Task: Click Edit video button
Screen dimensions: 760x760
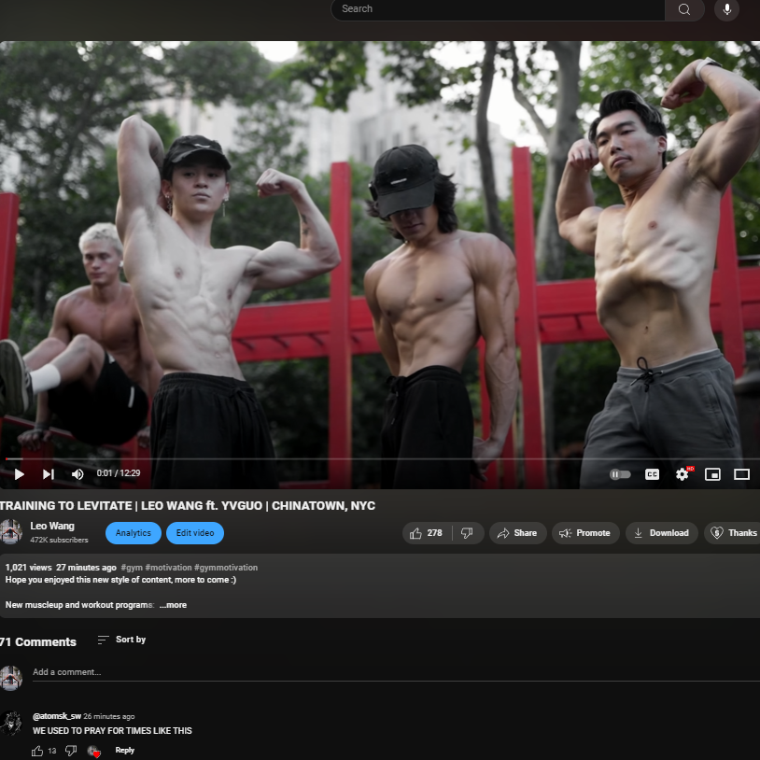Action: coord(195,533)
